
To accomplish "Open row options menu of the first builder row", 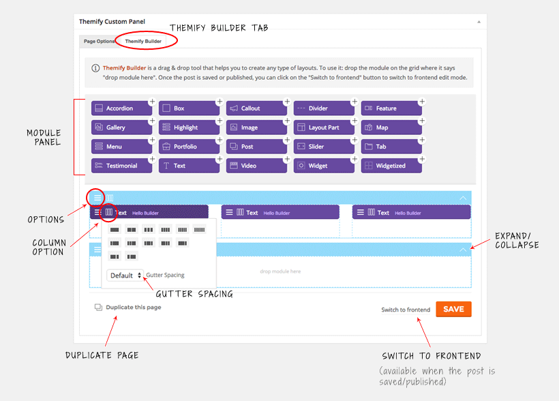I will coord(97,198).
